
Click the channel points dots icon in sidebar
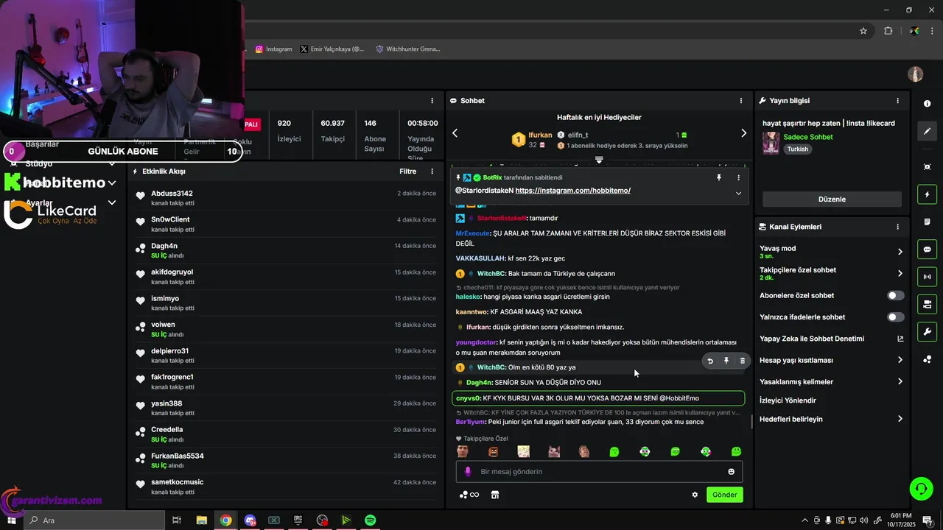(x=927, y=359)
